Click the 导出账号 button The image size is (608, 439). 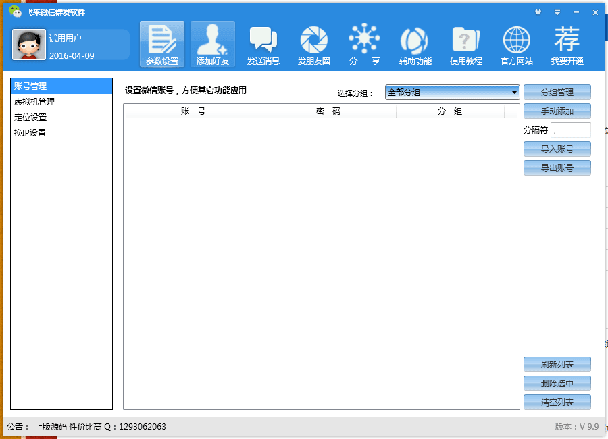click(557, 168)
